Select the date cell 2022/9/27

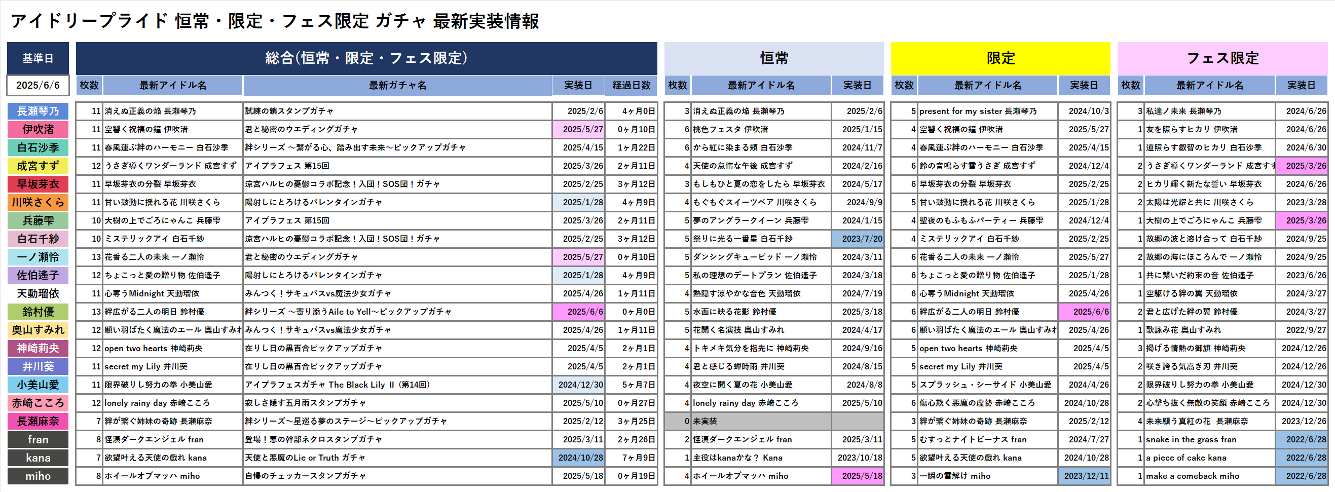tap(1302, 330)
